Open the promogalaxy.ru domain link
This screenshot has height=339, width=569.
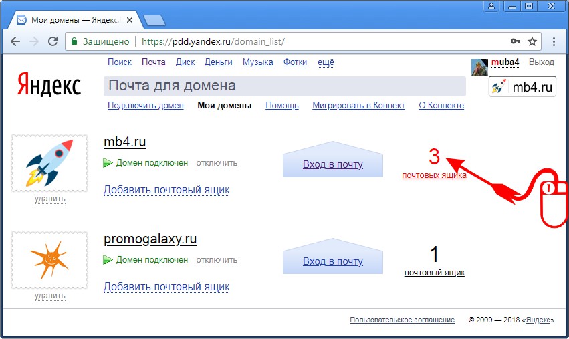point(150,239)
